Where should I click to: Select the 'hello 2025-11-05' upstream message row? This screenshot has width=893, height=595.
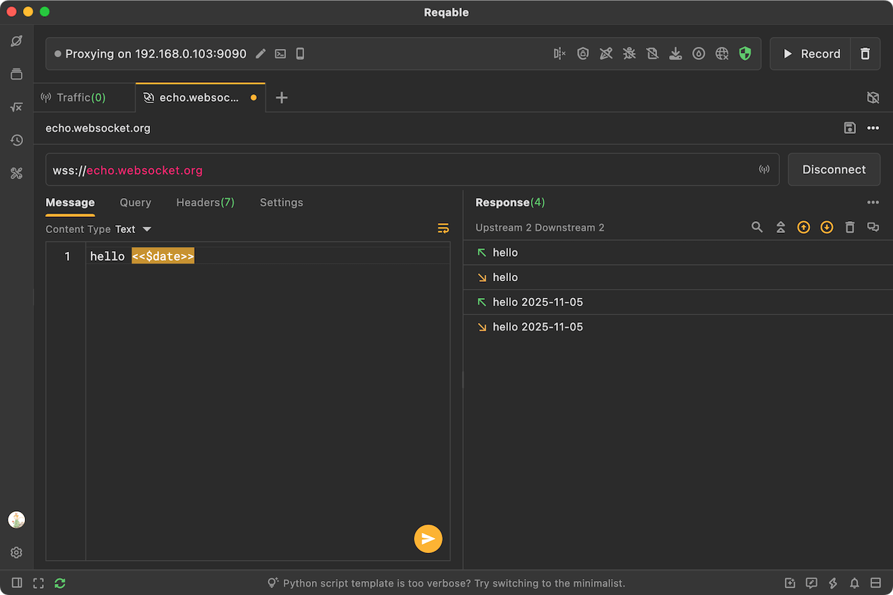point(538,302)
